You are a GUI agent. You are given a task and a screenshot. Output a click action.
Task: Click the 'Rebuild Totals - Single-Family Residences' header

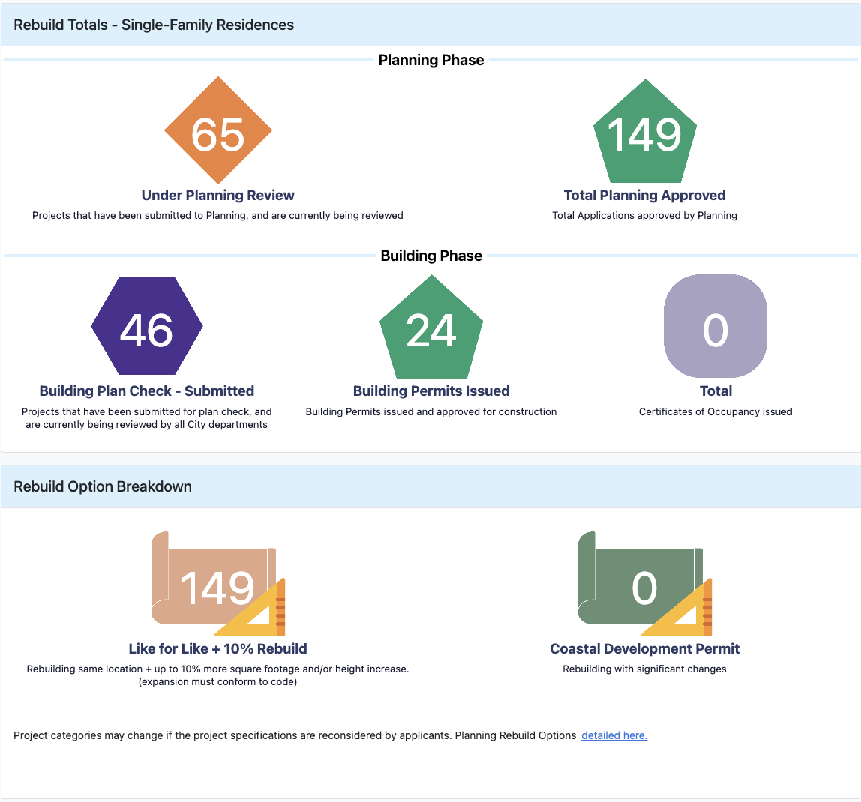pyautogui.click(x=154, y=25)
